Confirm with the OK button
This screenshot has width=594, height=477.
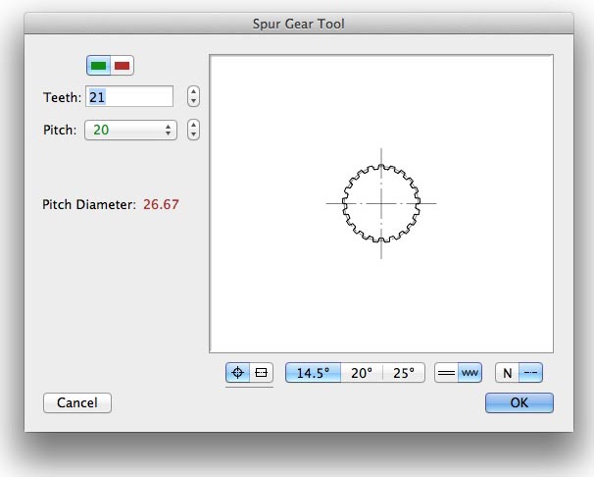519,402
